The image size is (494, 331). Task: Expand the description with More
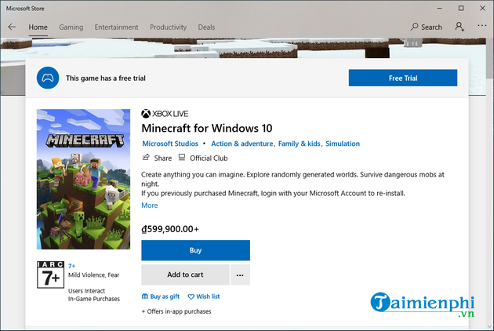point(150,206)
